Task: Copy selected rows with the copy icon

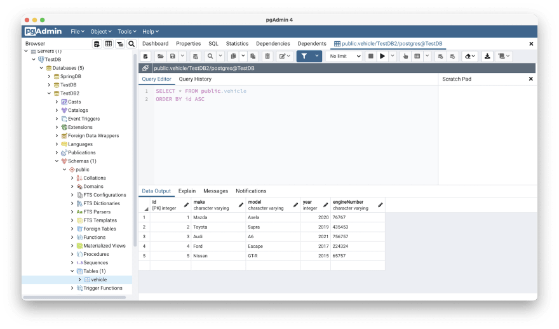Action: tap(233, 57)
